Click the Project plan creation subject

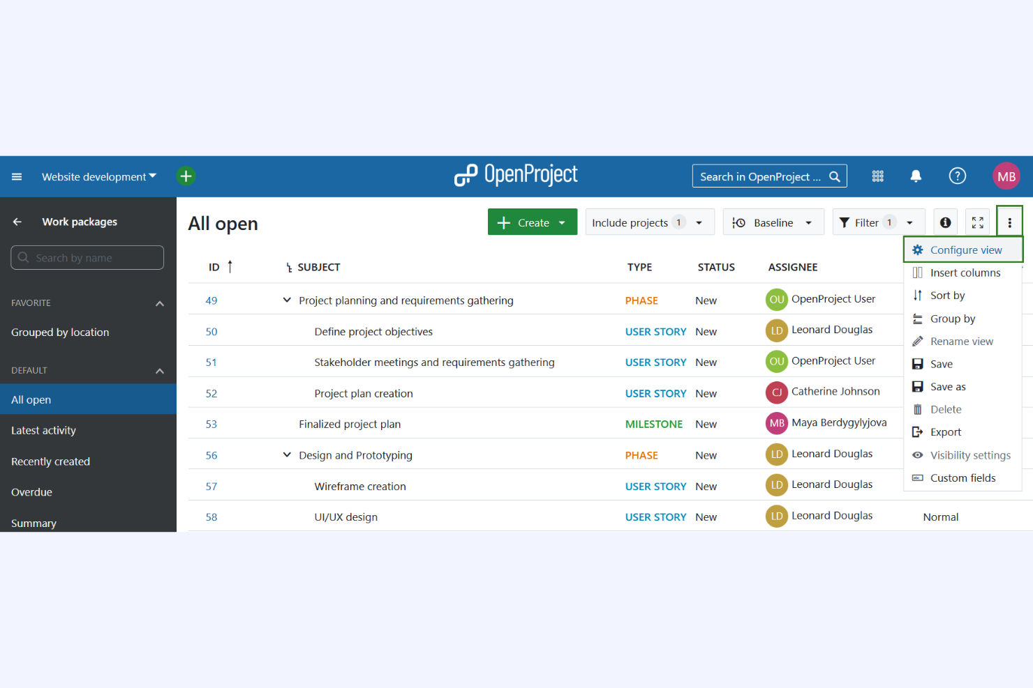tap(364, 393)
